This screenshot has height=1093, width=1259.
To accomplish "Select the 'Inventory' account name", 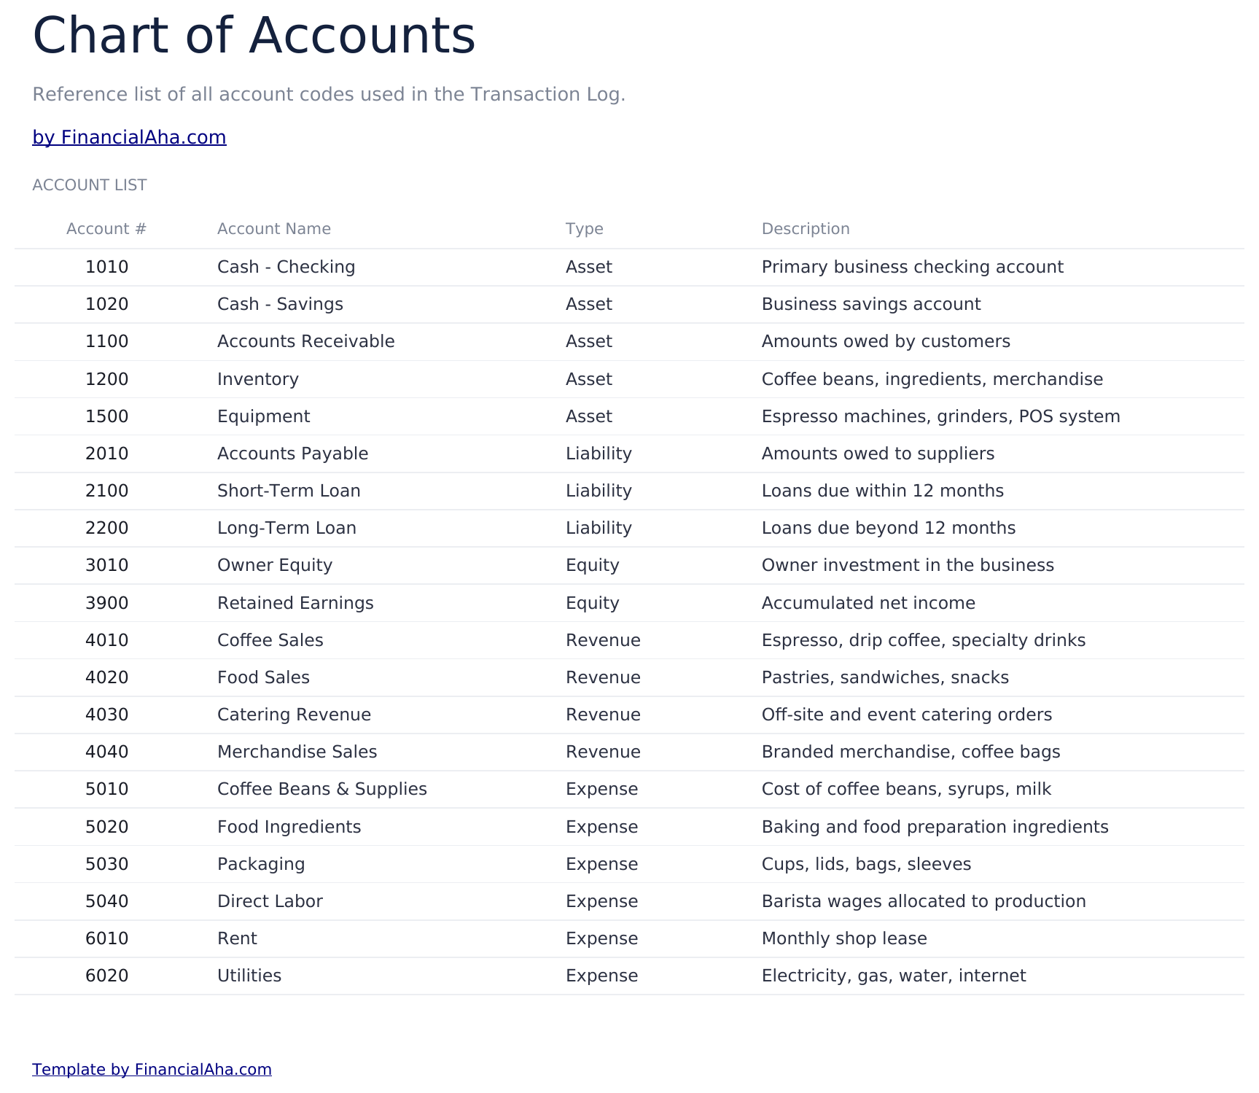I will pos(258,379).
